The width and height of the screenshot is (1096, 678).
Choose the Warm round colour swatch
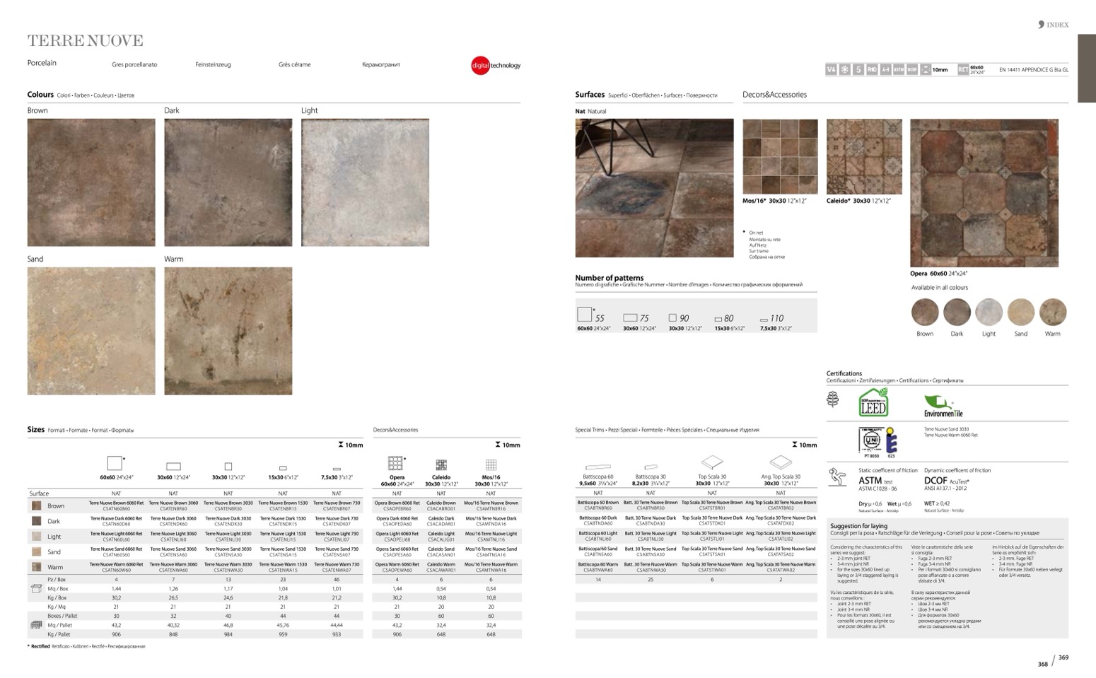pyautogui.click(x=1052, y=312)
